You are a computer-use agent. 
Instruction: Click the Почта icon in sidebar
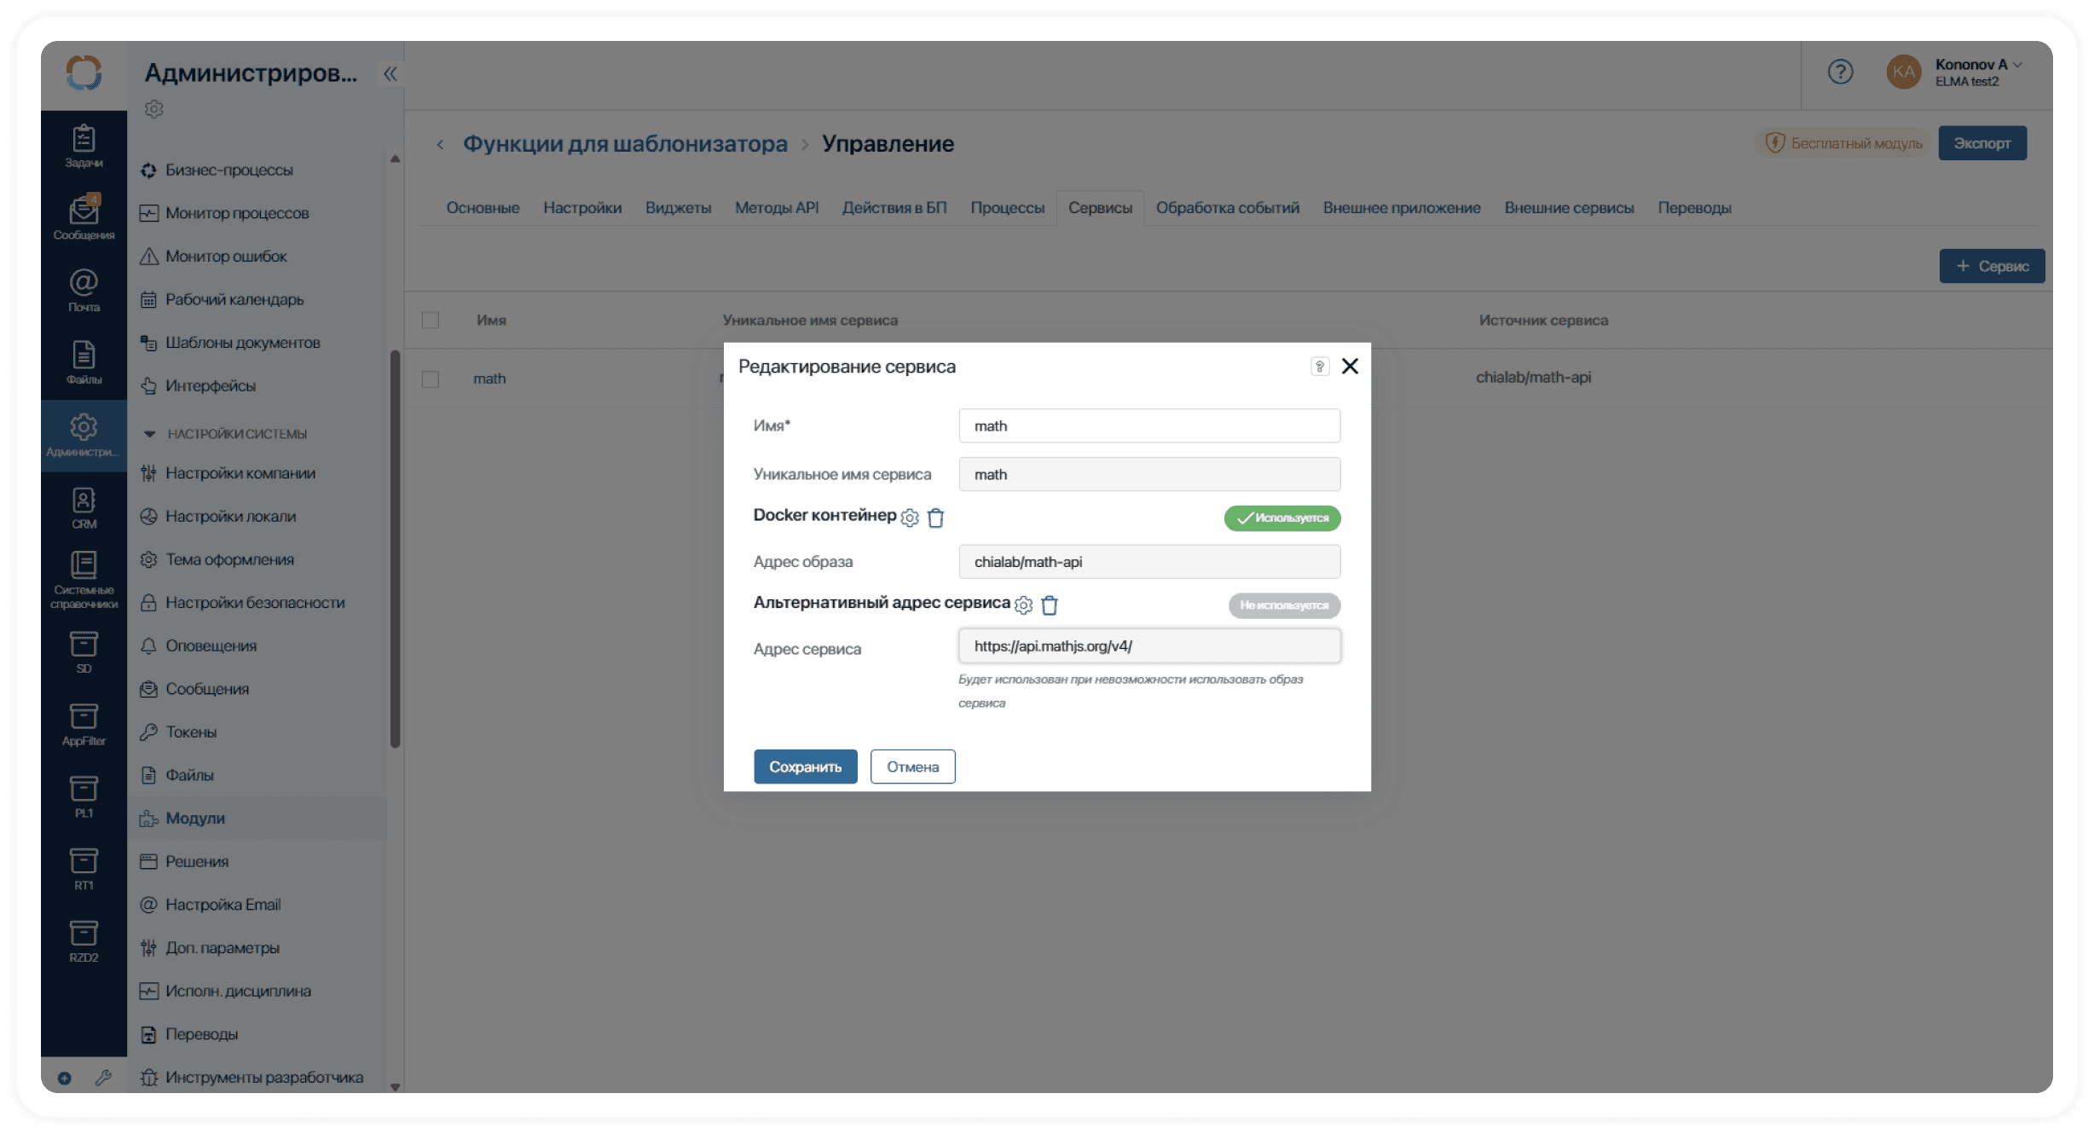point(83,285)
